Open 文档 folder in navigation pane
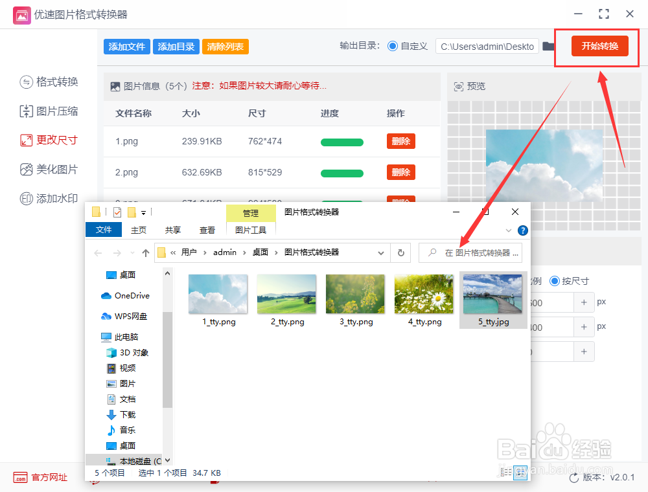Screen dimensions: 648x492 click(121, 399)
